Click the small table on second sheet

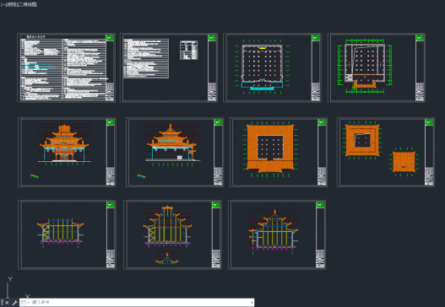189,50
